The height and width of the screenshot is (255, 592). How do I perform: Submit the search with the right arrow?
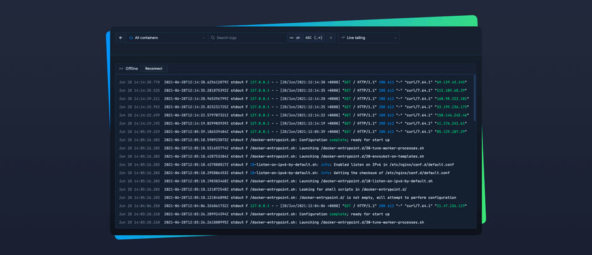(330, 38)
